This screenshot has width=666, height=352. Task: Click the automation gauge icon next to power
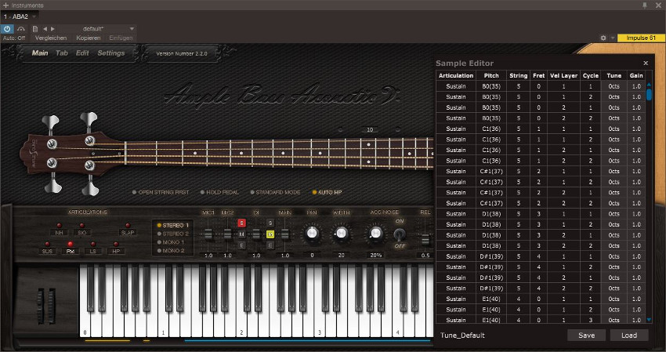21,29
